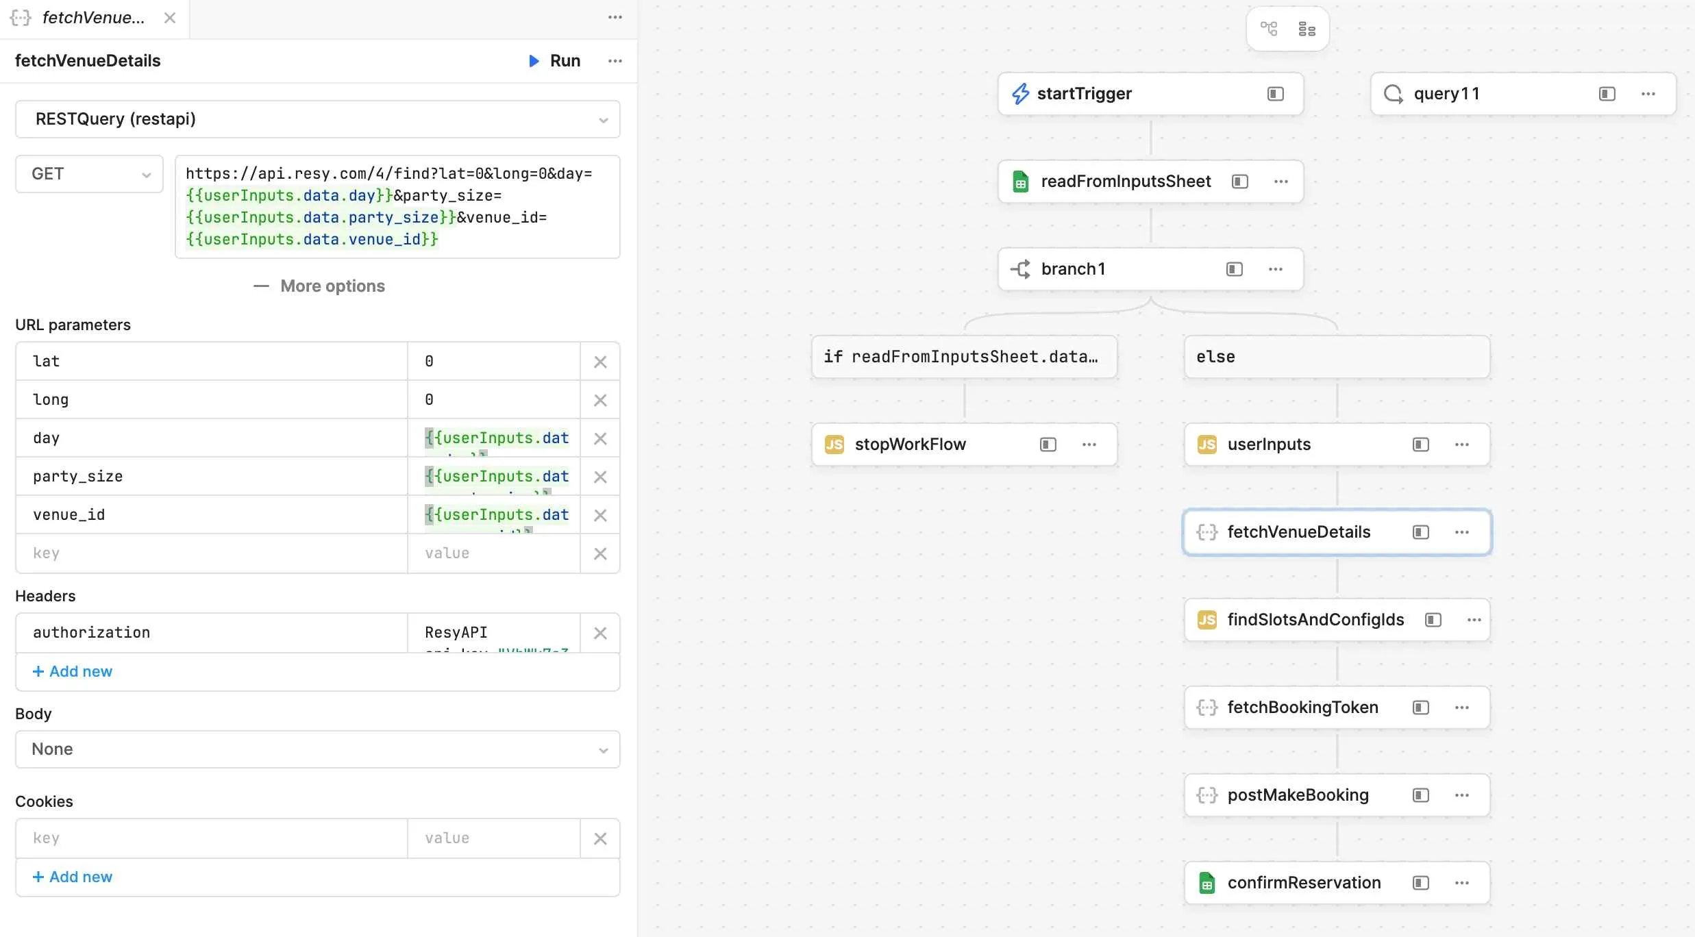Click the confirmReservation Sheets icon
The width and height of the screenshot is (1695, 937).
tap(1207, 883)
